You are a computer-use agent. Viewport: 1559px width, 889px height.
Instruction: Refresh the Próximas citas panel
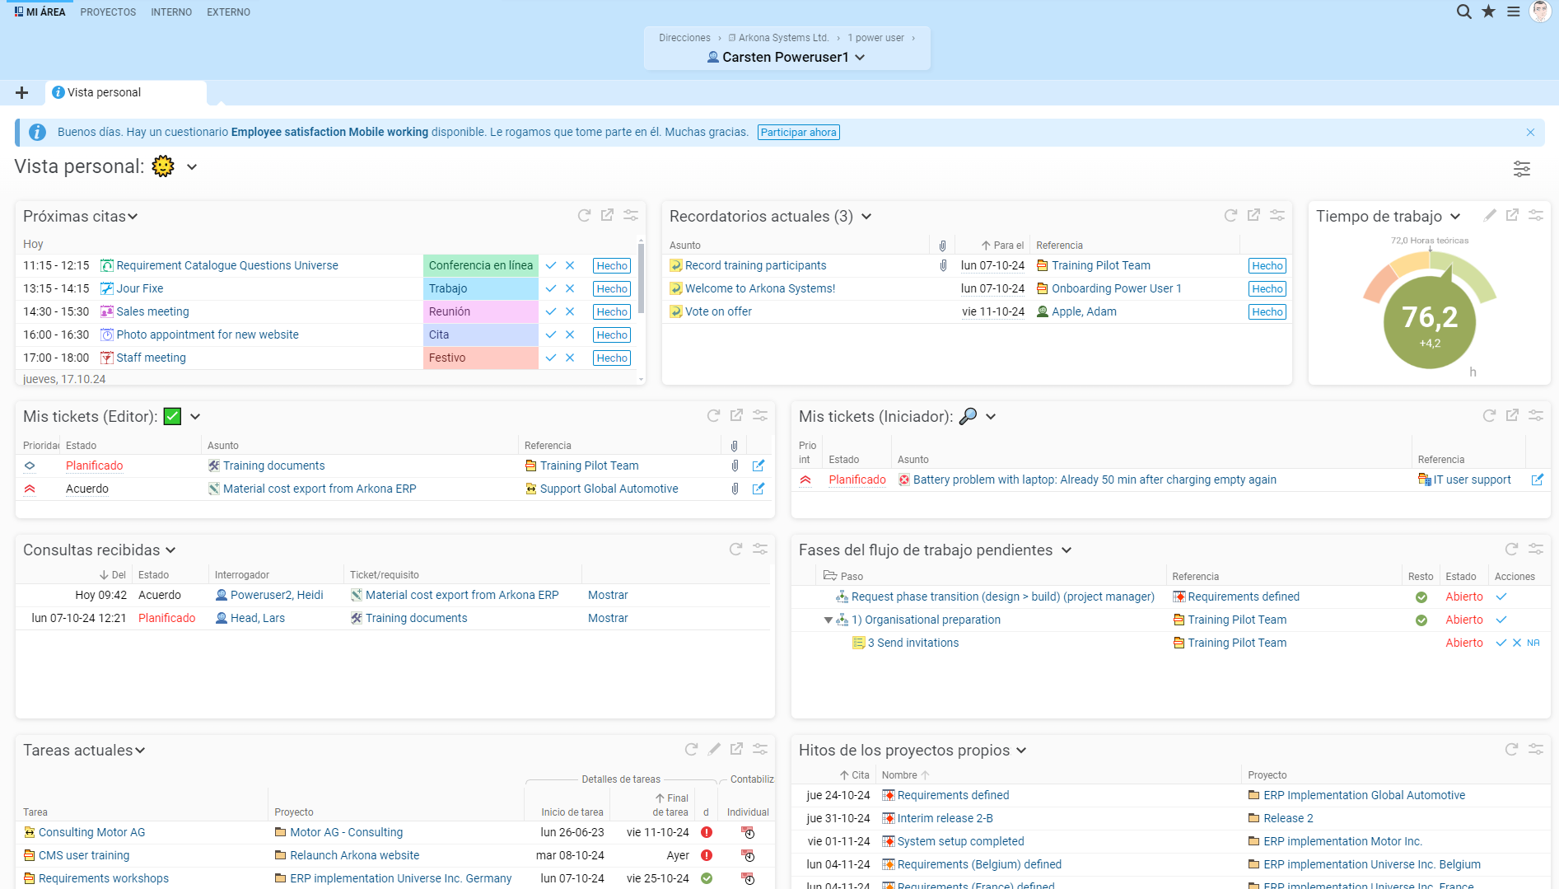pos(584,215)
